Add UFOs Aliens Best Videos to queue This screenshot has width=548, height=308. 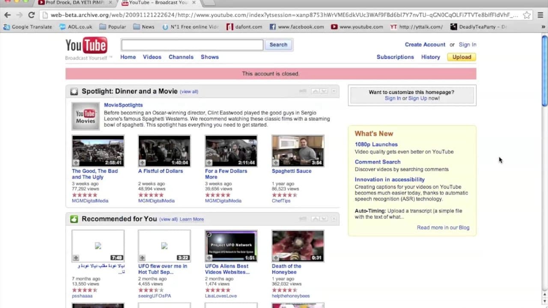coord(209,258)
